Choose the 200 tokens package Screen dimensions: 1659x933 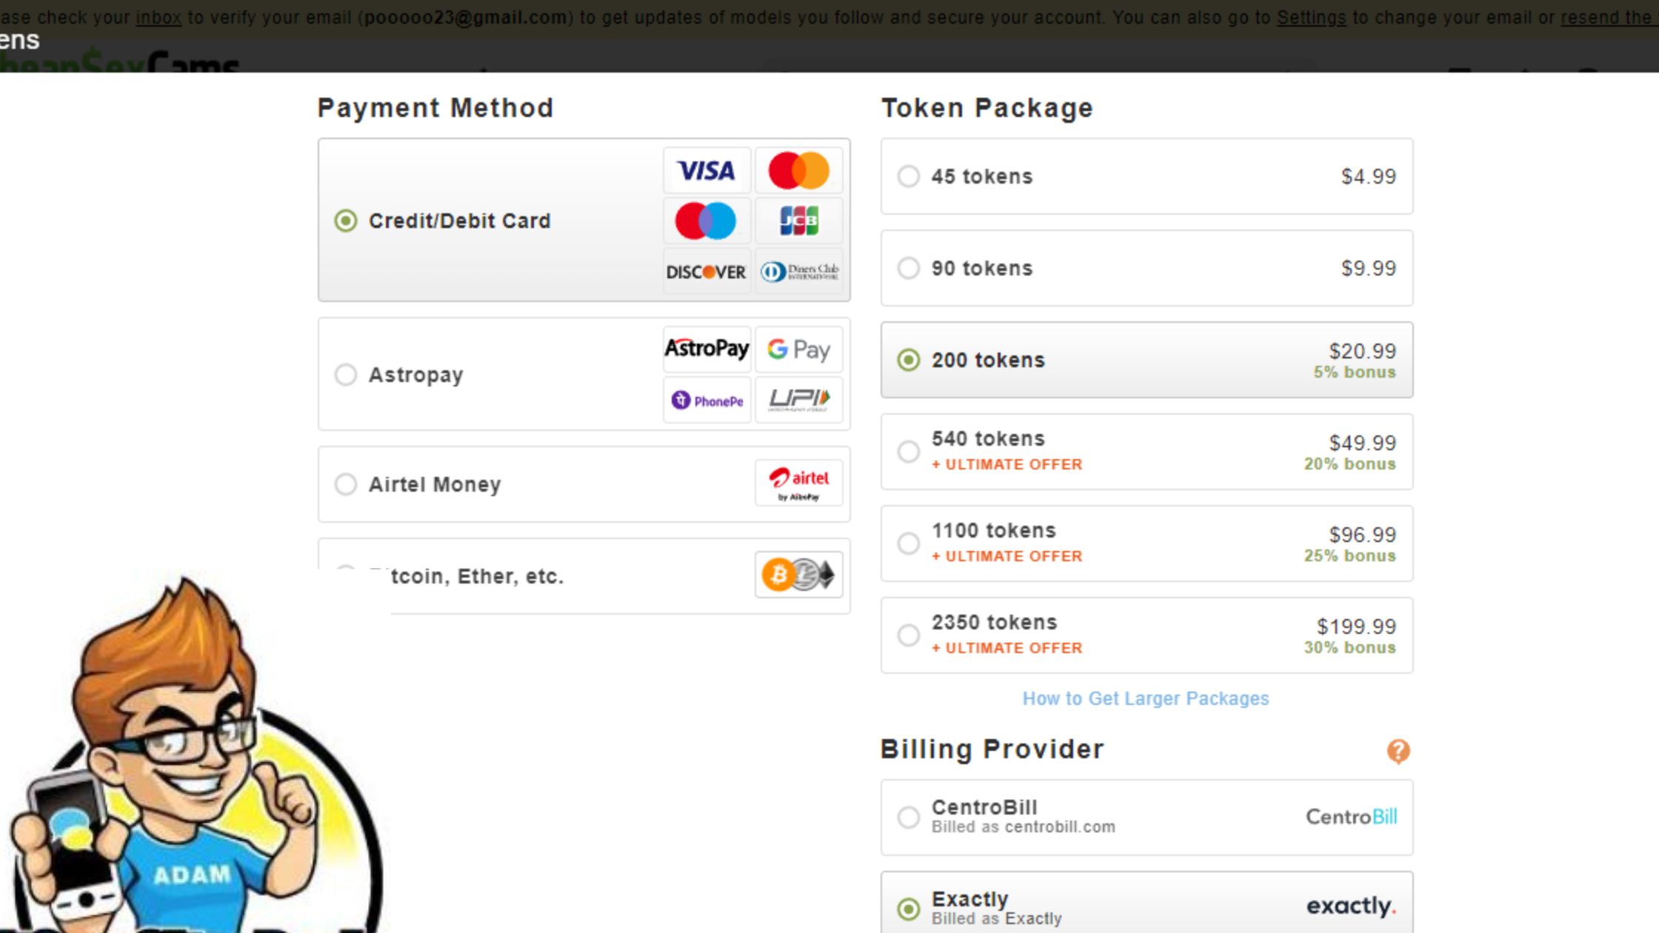coord(1146,360)
